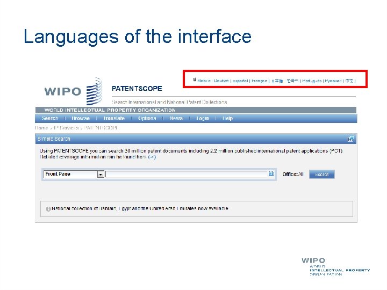Open the Translate menu
Viewport: 387px width, 290px height.
[x=114, y=118]
